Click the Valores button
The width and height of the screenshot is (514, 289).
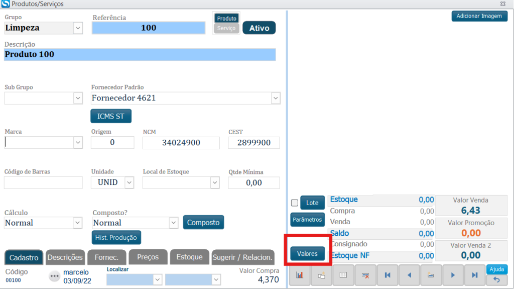click(307, 254)
